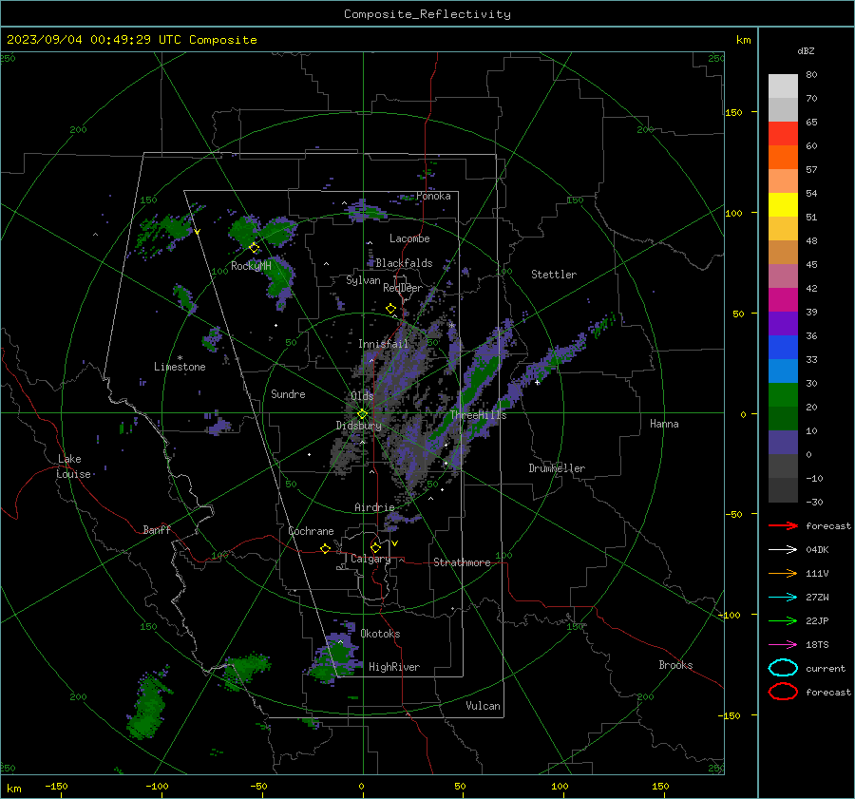855x799 pixels.
Task: Click the Hanna town label
Action: (664, 424)
